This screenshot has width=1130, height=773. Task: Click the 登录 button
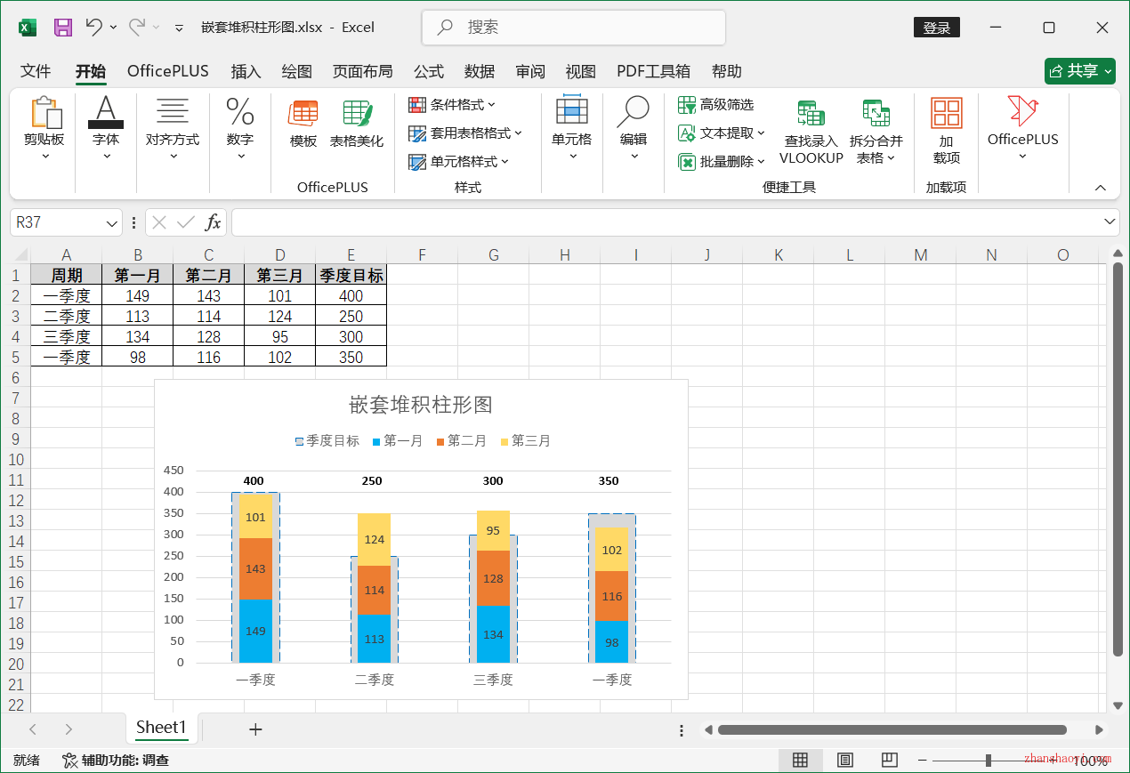[936, 27]
